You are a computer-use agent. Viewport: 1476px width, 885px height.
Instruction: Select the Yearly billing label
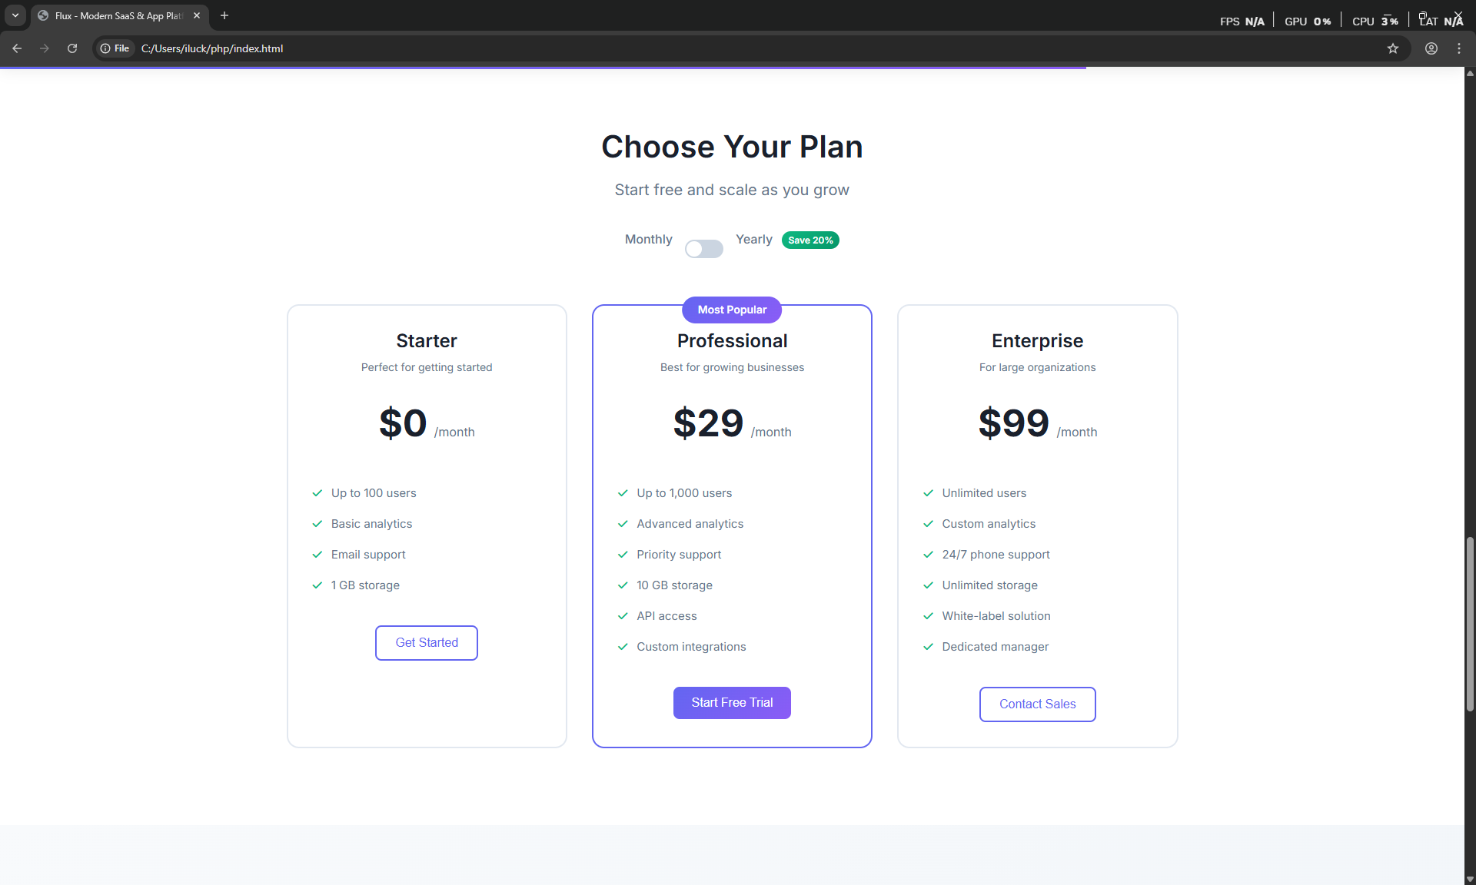click(753, 240)
